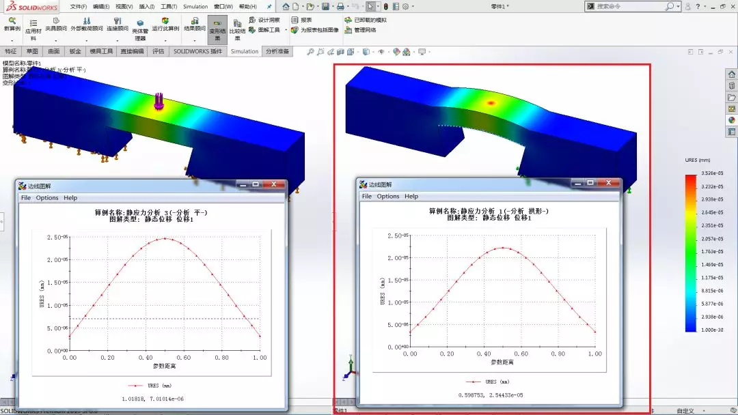Open the Appearances tab in the right task pane

pos(732,120)
